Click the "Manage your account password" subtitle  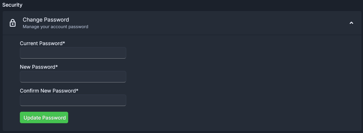(56, 27)
